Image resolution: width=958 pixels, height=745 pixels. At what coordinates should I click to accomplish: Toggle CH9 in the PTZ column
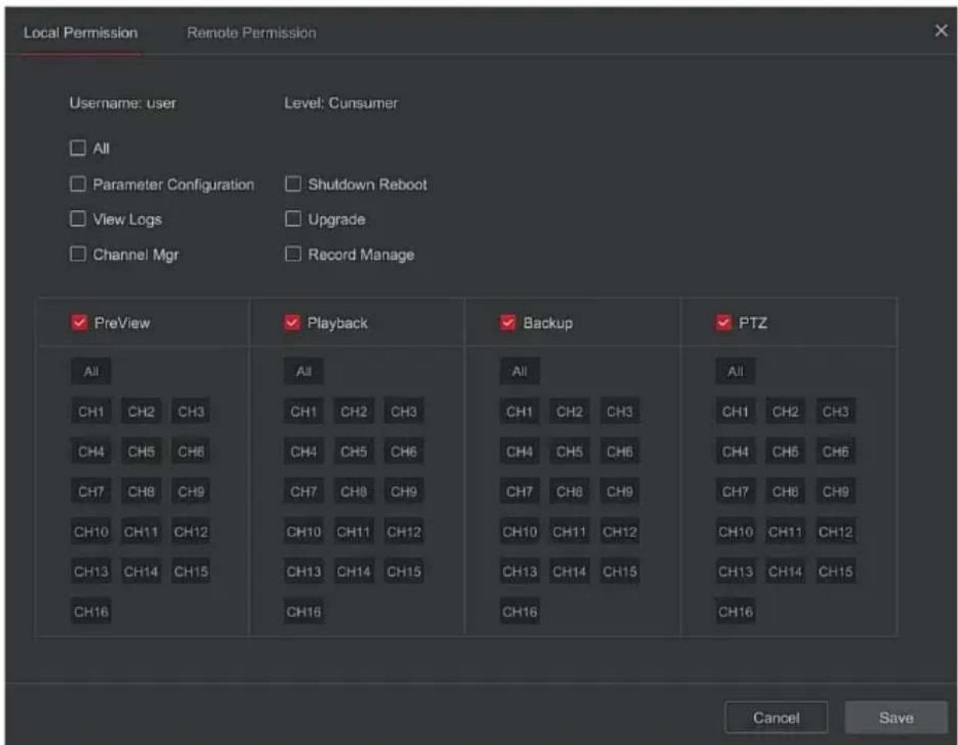point(836,492)
